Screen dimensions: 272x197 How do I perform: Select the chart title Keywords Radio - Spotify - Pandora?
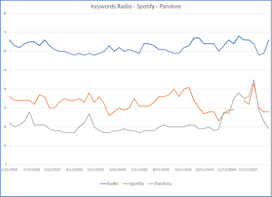(136, 6)
